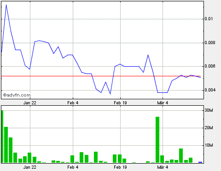
Task: Click the 0.01 price axis label
Action: tap(209, 19)
